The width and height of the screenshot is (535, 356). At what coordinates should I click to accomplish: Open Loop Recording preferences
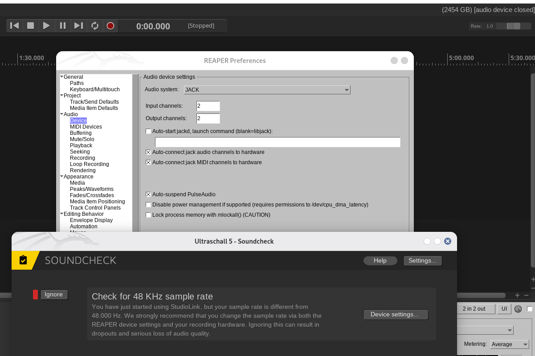[x=90, y=164]
